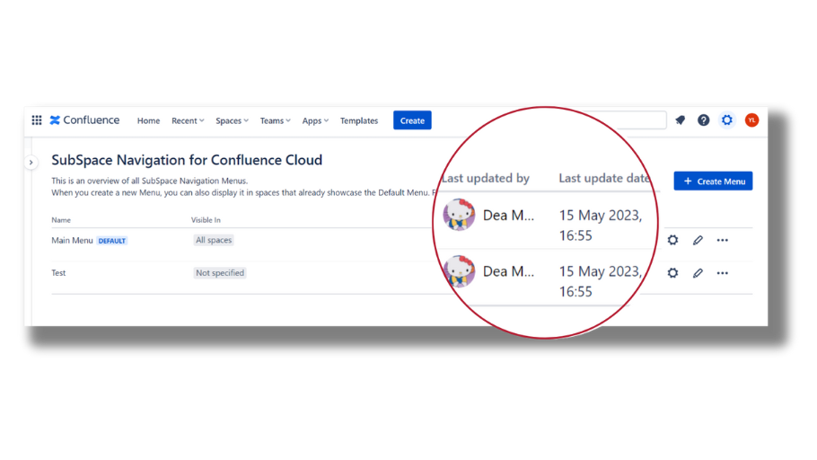Open settings gear for Test row
The image size is (817, 460).
click(x=672, y=273)
